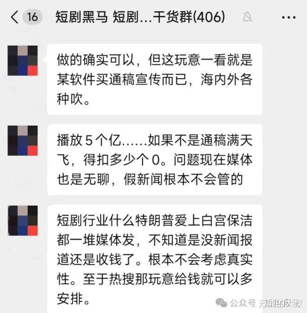Go back using the left chevron arrow
The width and height of the screenshot is (307, 313).
point(14,17)
